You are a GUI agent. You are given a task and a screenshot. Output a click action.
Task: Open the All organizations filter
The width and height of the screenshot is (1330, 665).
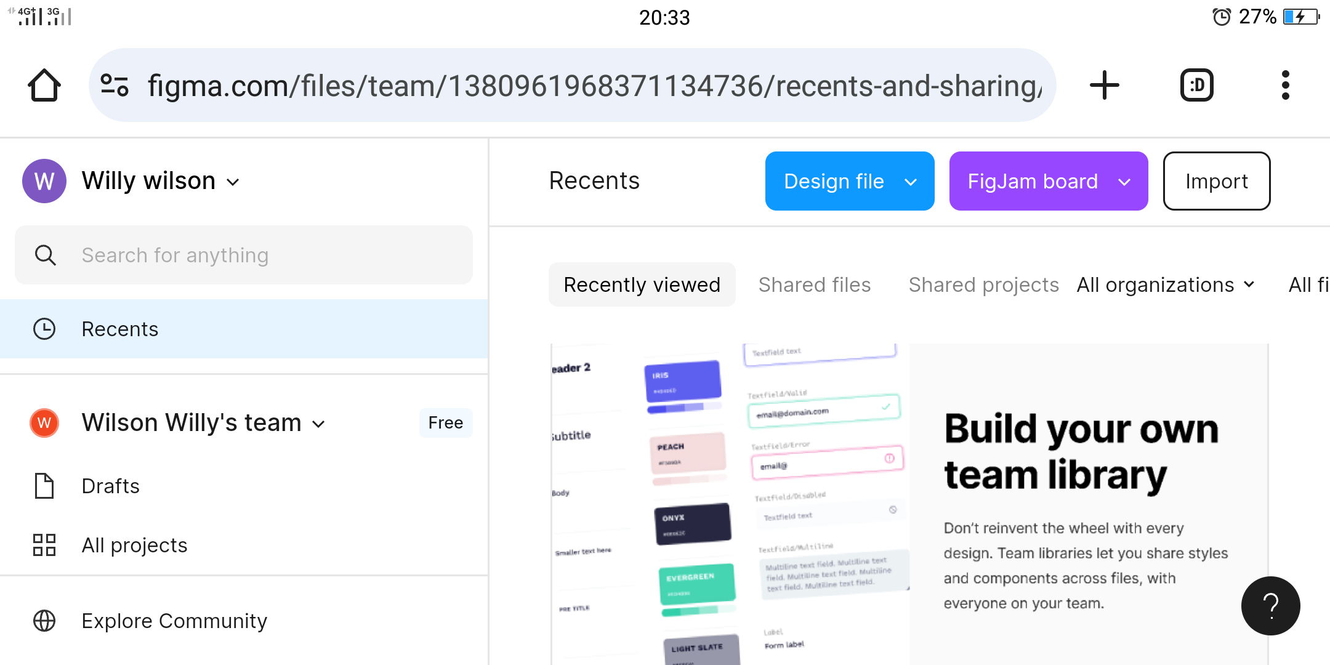pyautogui.click(x=1165, y=285)
